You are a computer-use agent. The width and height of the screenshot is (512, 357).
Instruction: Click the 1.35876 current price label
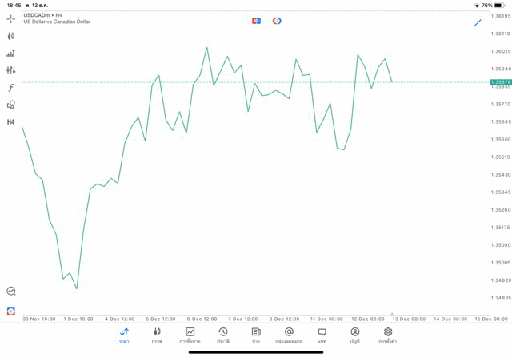coord(501,82)
